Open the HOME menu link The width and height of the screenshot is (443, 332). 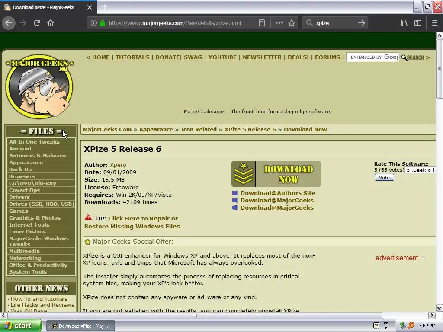tap(100, 57)
